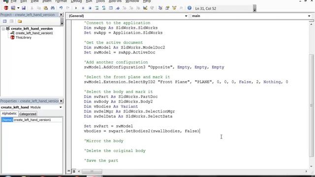This screenshot has width=315, height=177.
Task: Open the Tools menu
Action: pos(100,1)
